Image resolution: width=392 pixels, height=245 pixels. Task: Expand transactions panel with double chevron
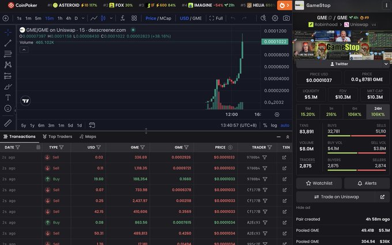tap(288, 137)
